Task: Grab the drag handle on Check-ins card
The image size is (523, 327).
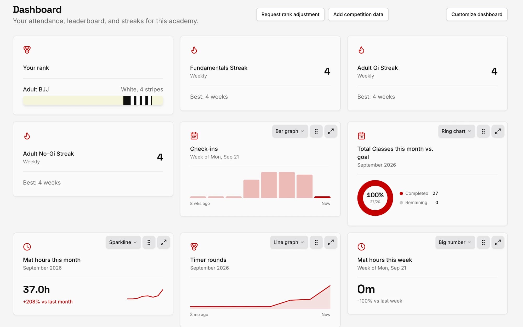Action: click(x=316, y=131)
